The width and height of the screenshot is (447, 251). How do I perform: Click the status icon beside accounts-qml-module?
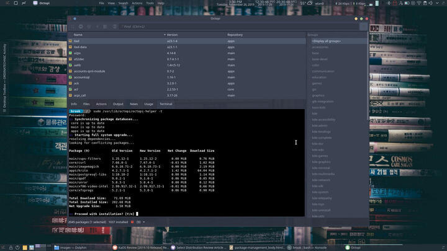click(x=70, y=71)
